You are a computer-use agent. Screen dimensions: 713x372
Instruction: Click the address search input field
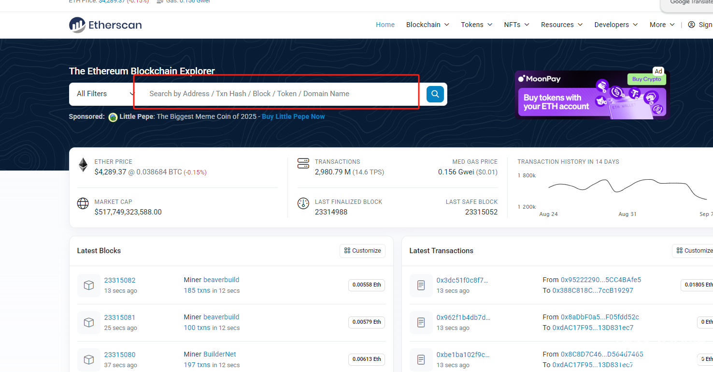(x=280, y=94)
